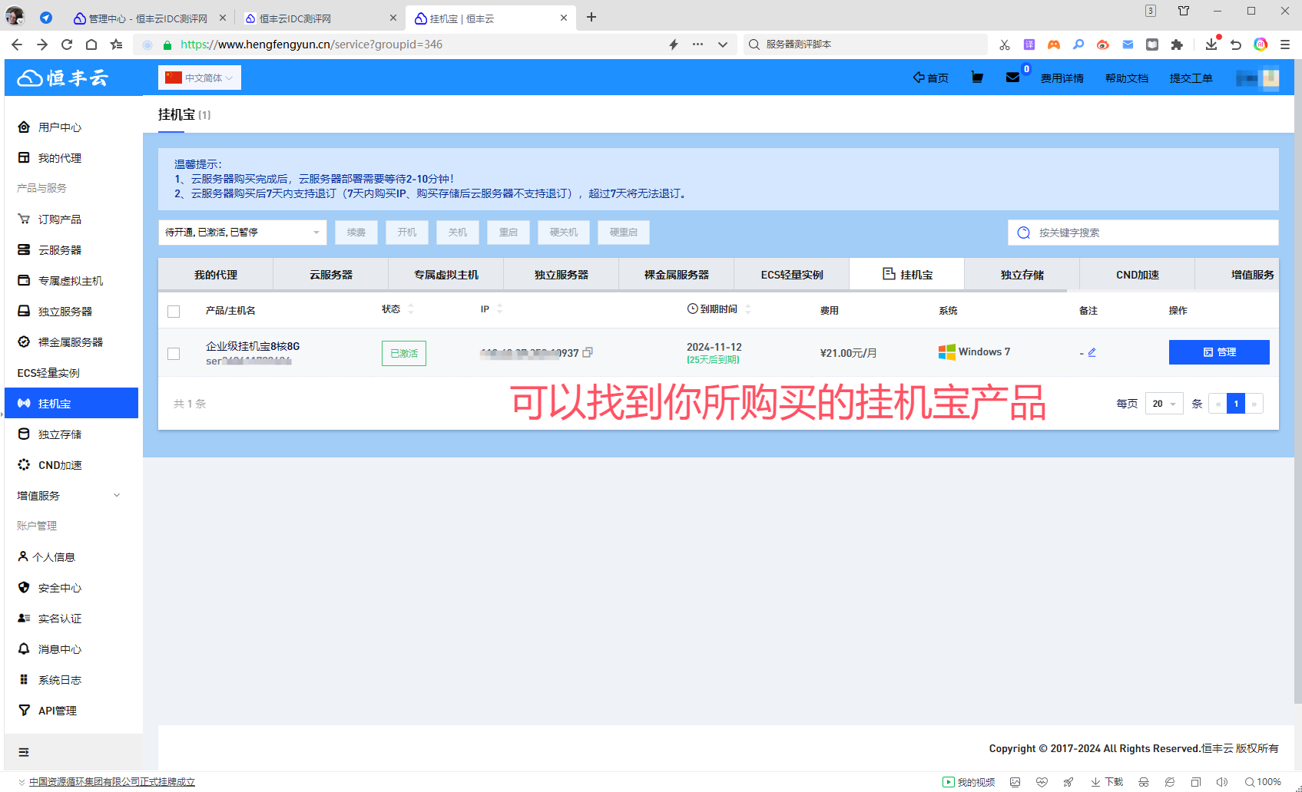Image resolution: width=1302 pixels, height=792 pixels.
Task: Switch to the 专属虚拟主机 tab
Action: (x=446, y=275)
